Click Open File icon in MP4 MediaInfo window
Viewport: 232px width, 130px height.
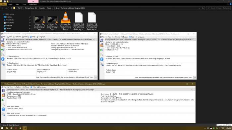[x=3, y=90]
